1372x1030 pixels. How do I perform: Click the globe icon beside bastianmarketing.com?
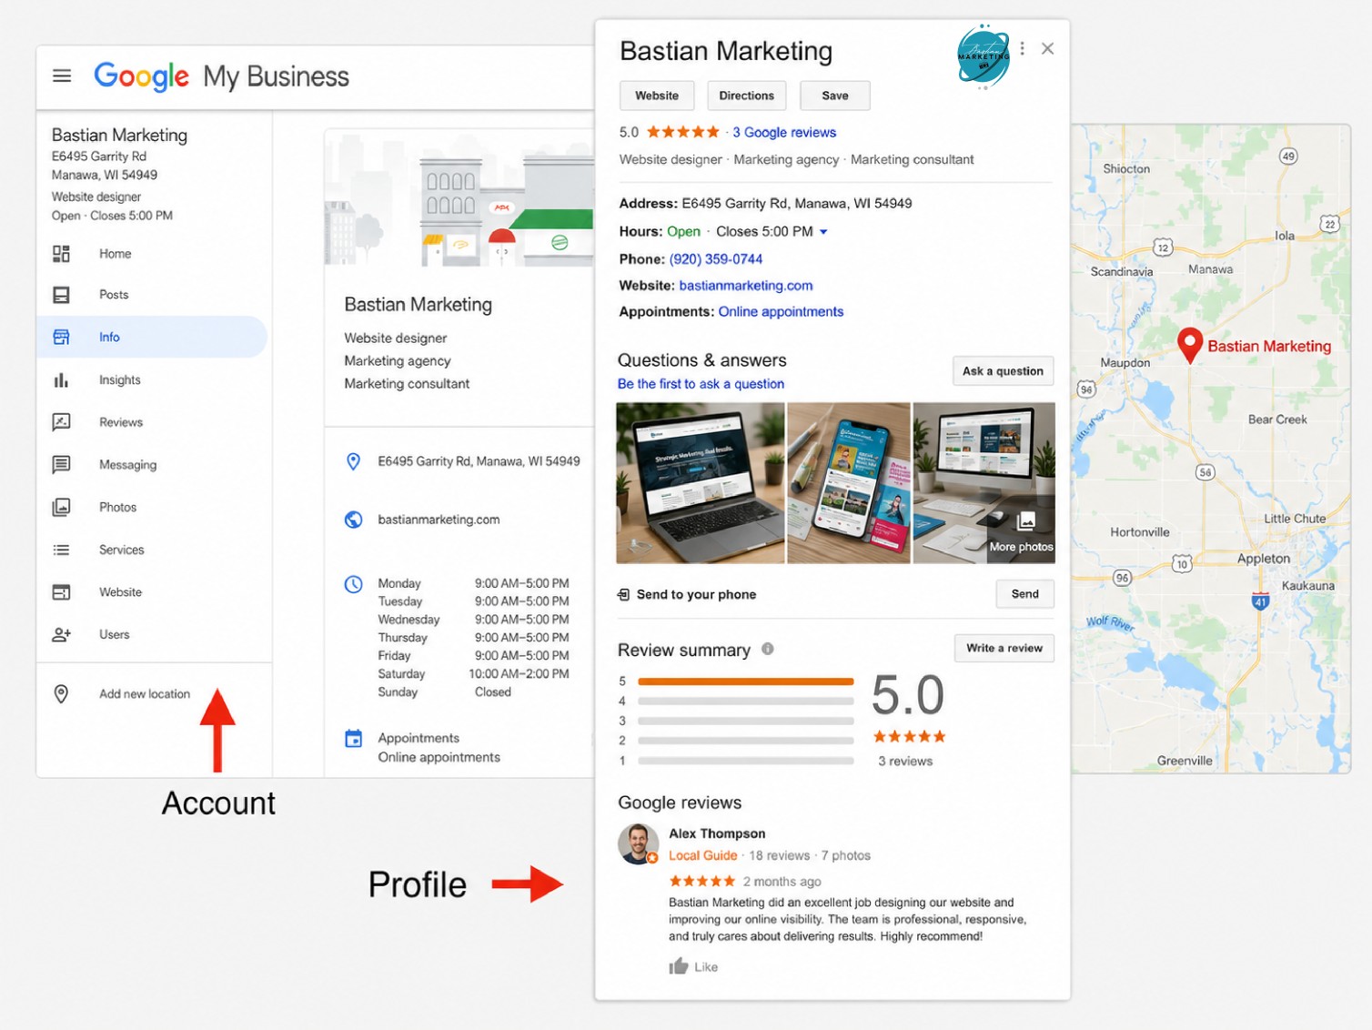tap(354, 520)
